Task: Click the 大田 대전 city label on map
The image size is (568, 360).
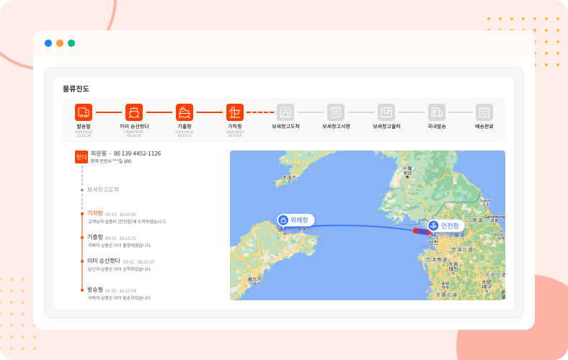Action: [453, 266]
